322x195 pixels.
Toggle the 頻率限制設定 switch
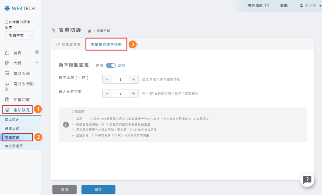pos(110,65)
